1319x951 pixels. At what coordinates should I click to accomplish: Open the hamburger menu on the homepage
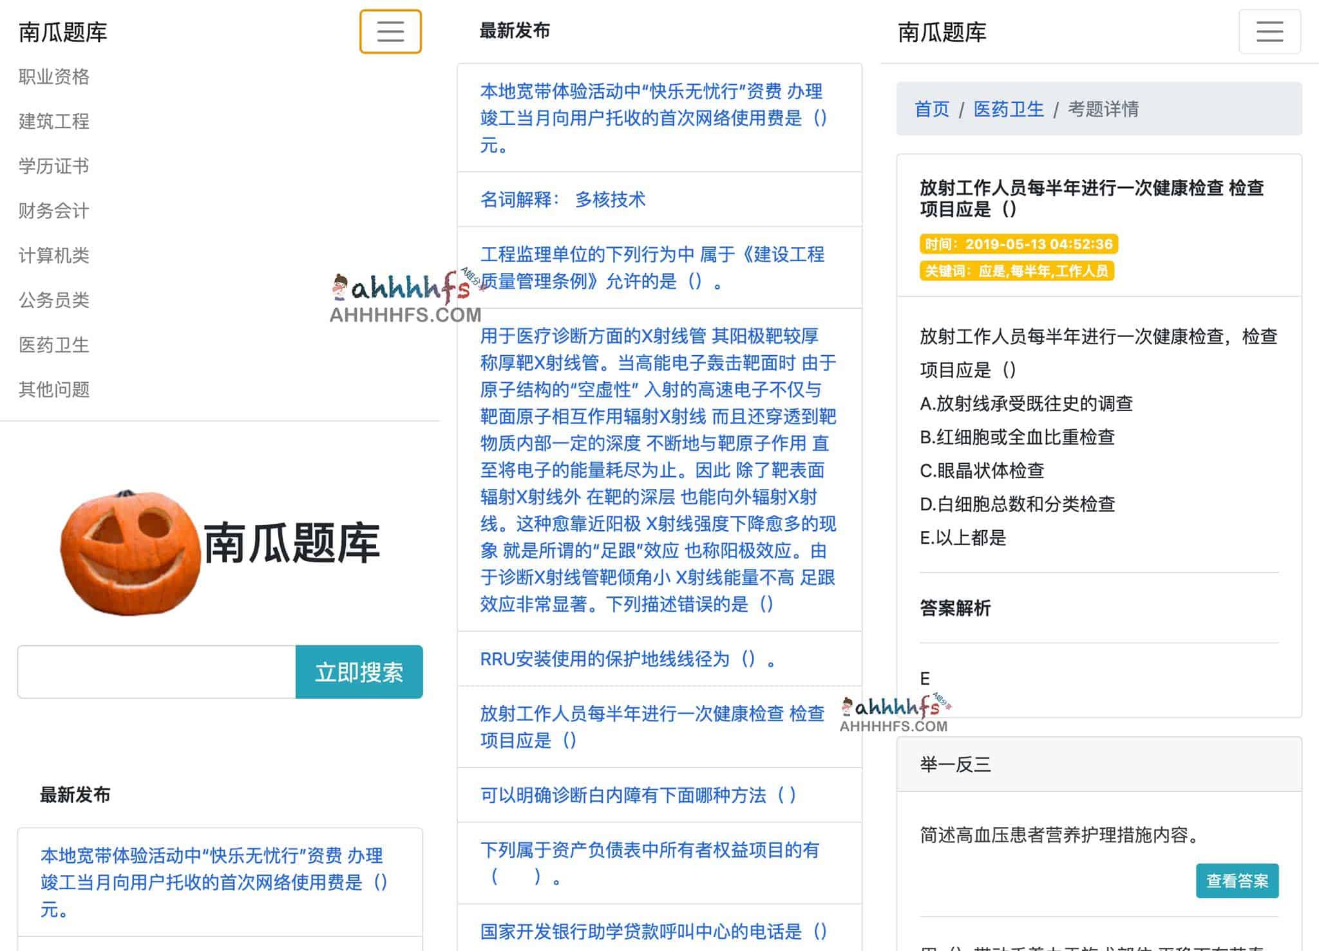390,32
